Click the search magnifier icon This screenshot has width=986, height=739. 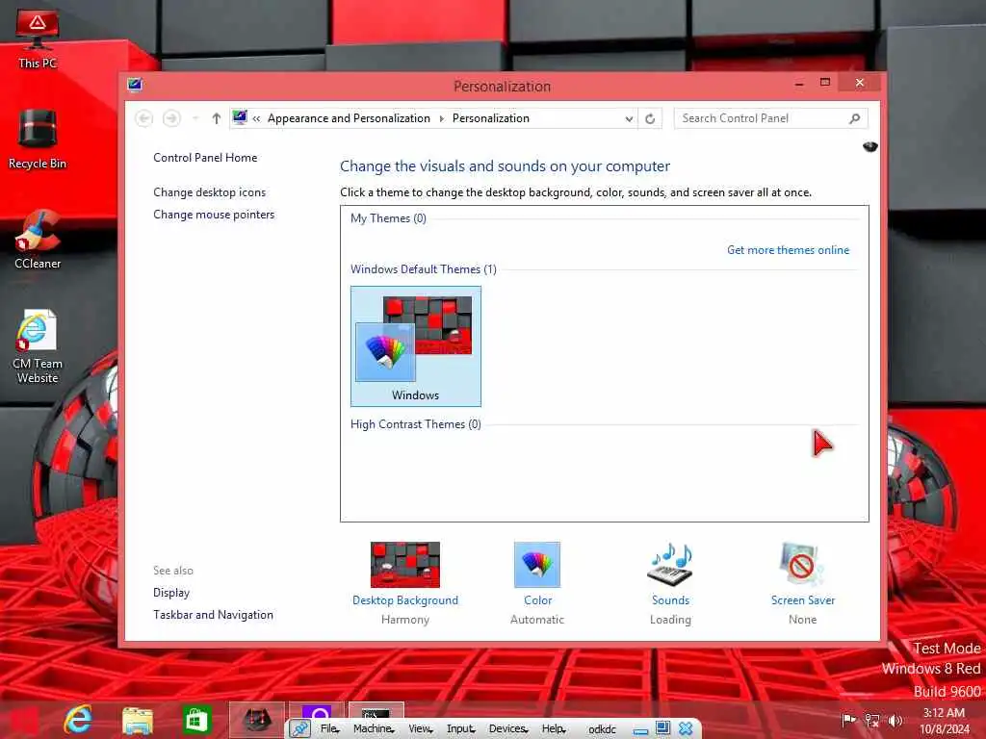pos(854,118)
